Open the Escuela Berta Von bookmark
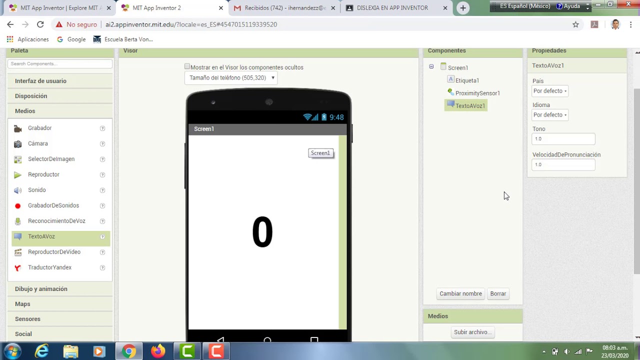 click(x=123, y=39)
